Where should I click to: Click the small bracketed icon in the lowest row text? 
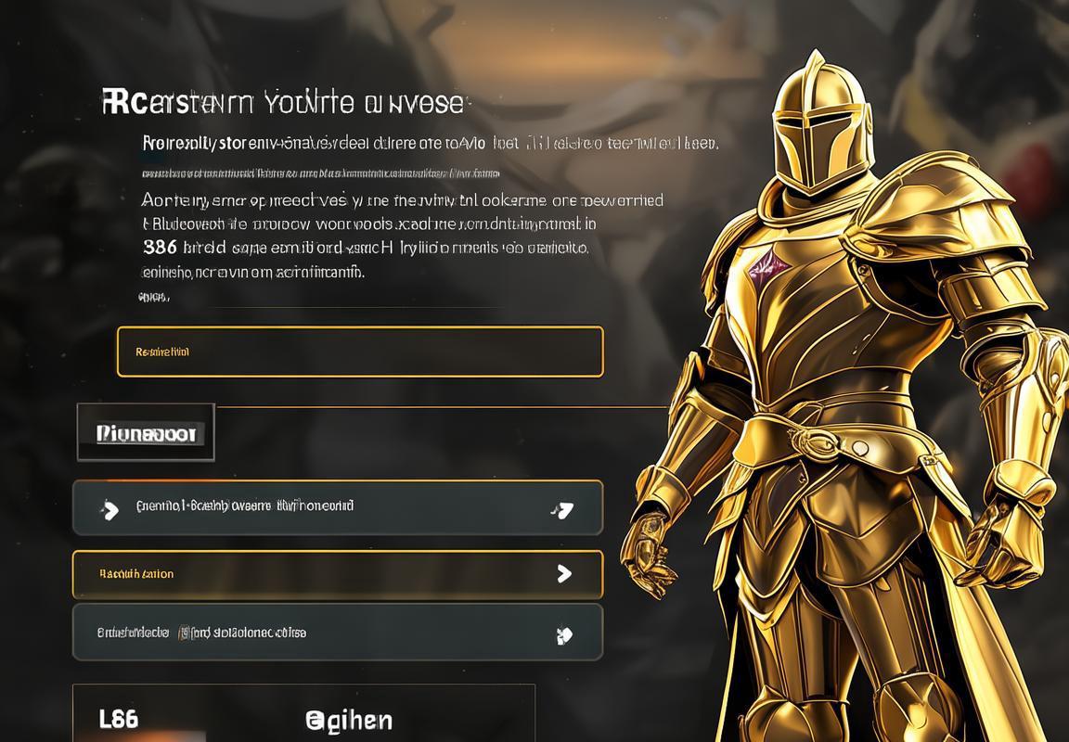click(x=184, y=633)
